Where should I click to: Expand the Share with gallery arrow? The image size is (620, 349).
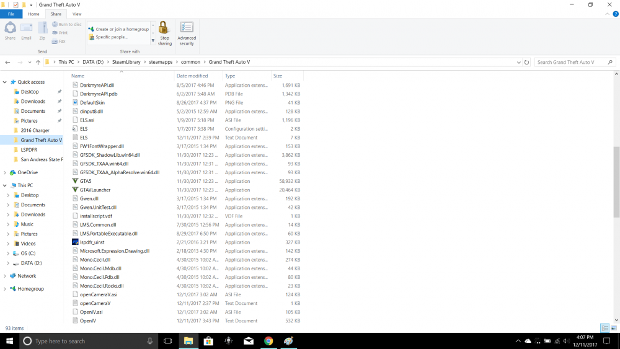[x=153, y=40]
